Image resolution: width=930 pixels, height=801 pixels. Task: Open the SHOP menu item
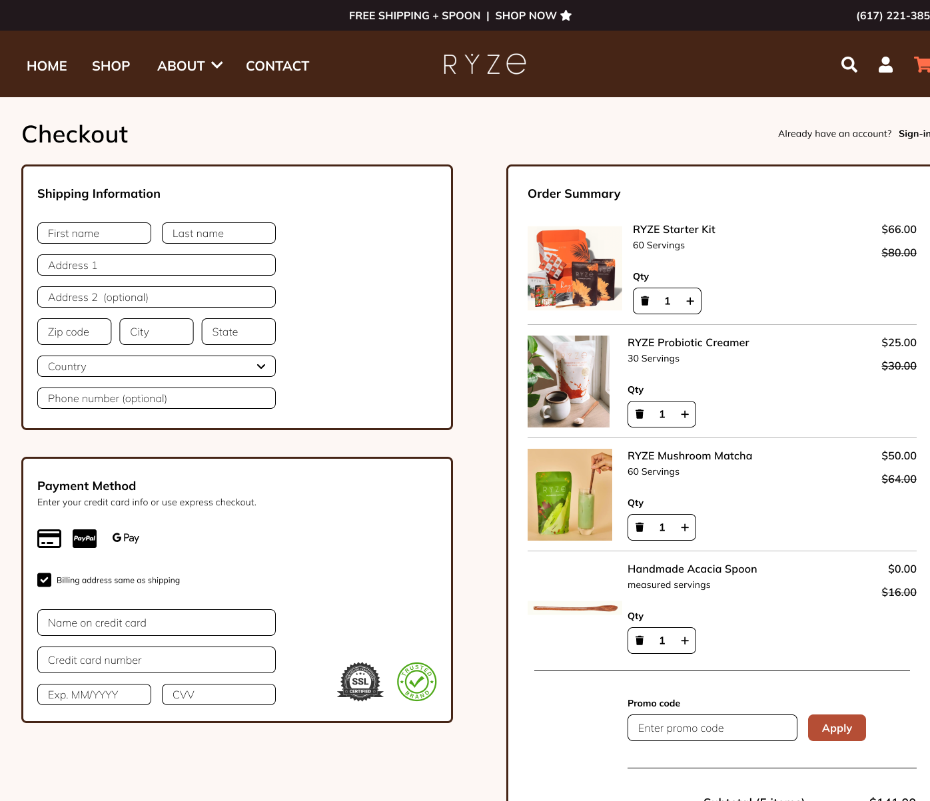tap(111, 66)
